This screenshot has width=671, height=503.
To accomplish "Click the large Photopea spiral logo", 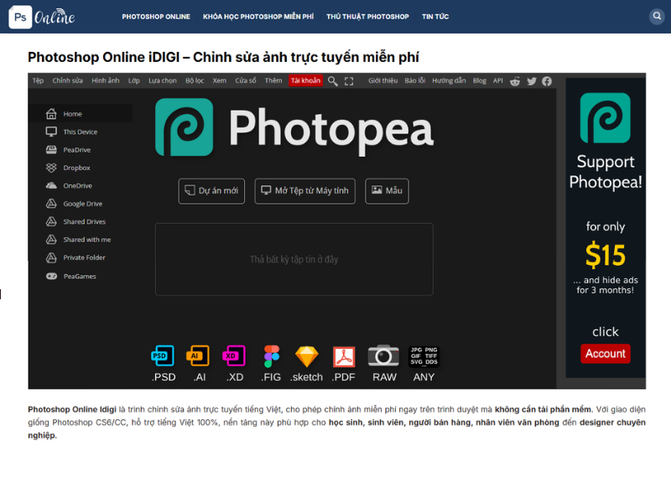I will coord(184,127).
